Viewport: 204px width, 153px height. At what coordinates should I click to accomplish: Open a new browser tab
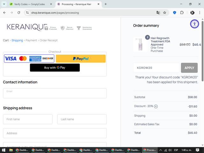[106, 4]
